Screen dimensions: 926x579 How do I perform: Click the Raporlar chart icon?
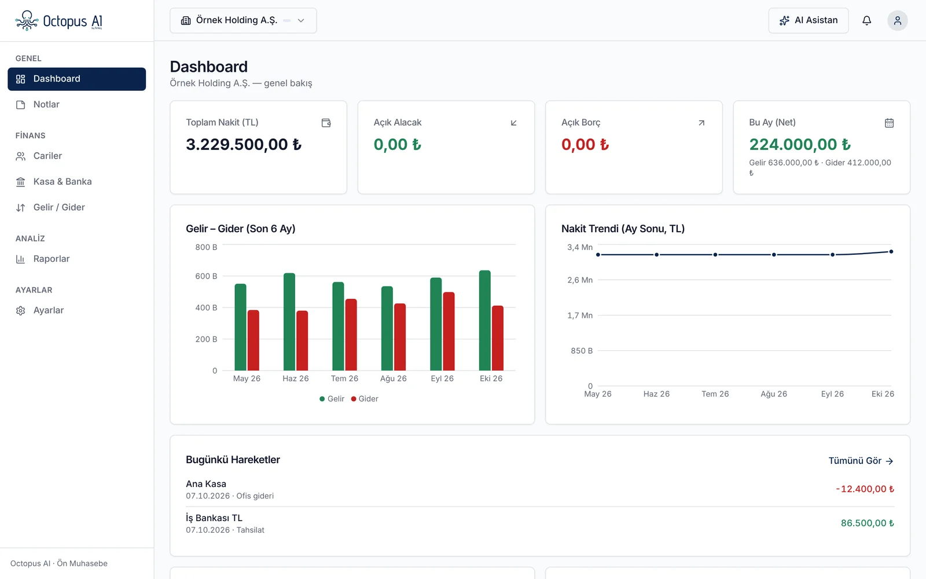coord(21,259)
